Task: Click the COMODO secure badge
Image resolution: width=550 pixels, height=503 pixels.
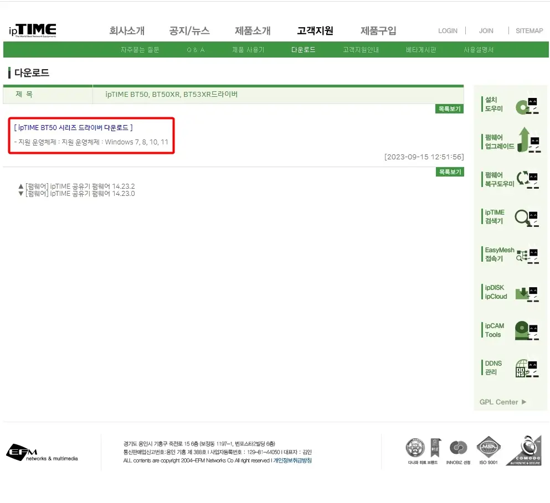Action: click(x=524, y=451)
